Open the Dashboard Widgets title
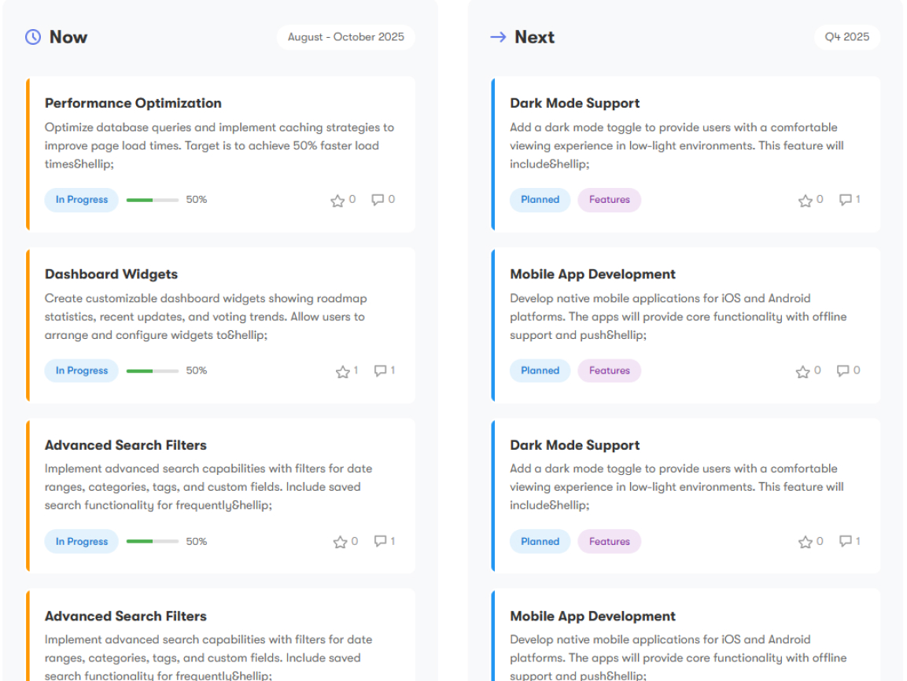Image resolution: width=907 pixels, height=681 pixels. click(x=111, y=274)
